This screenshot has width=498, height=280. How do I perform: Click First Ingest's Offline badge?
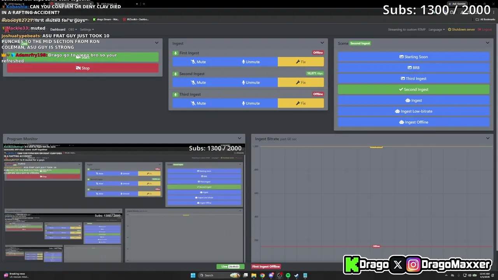318,52
